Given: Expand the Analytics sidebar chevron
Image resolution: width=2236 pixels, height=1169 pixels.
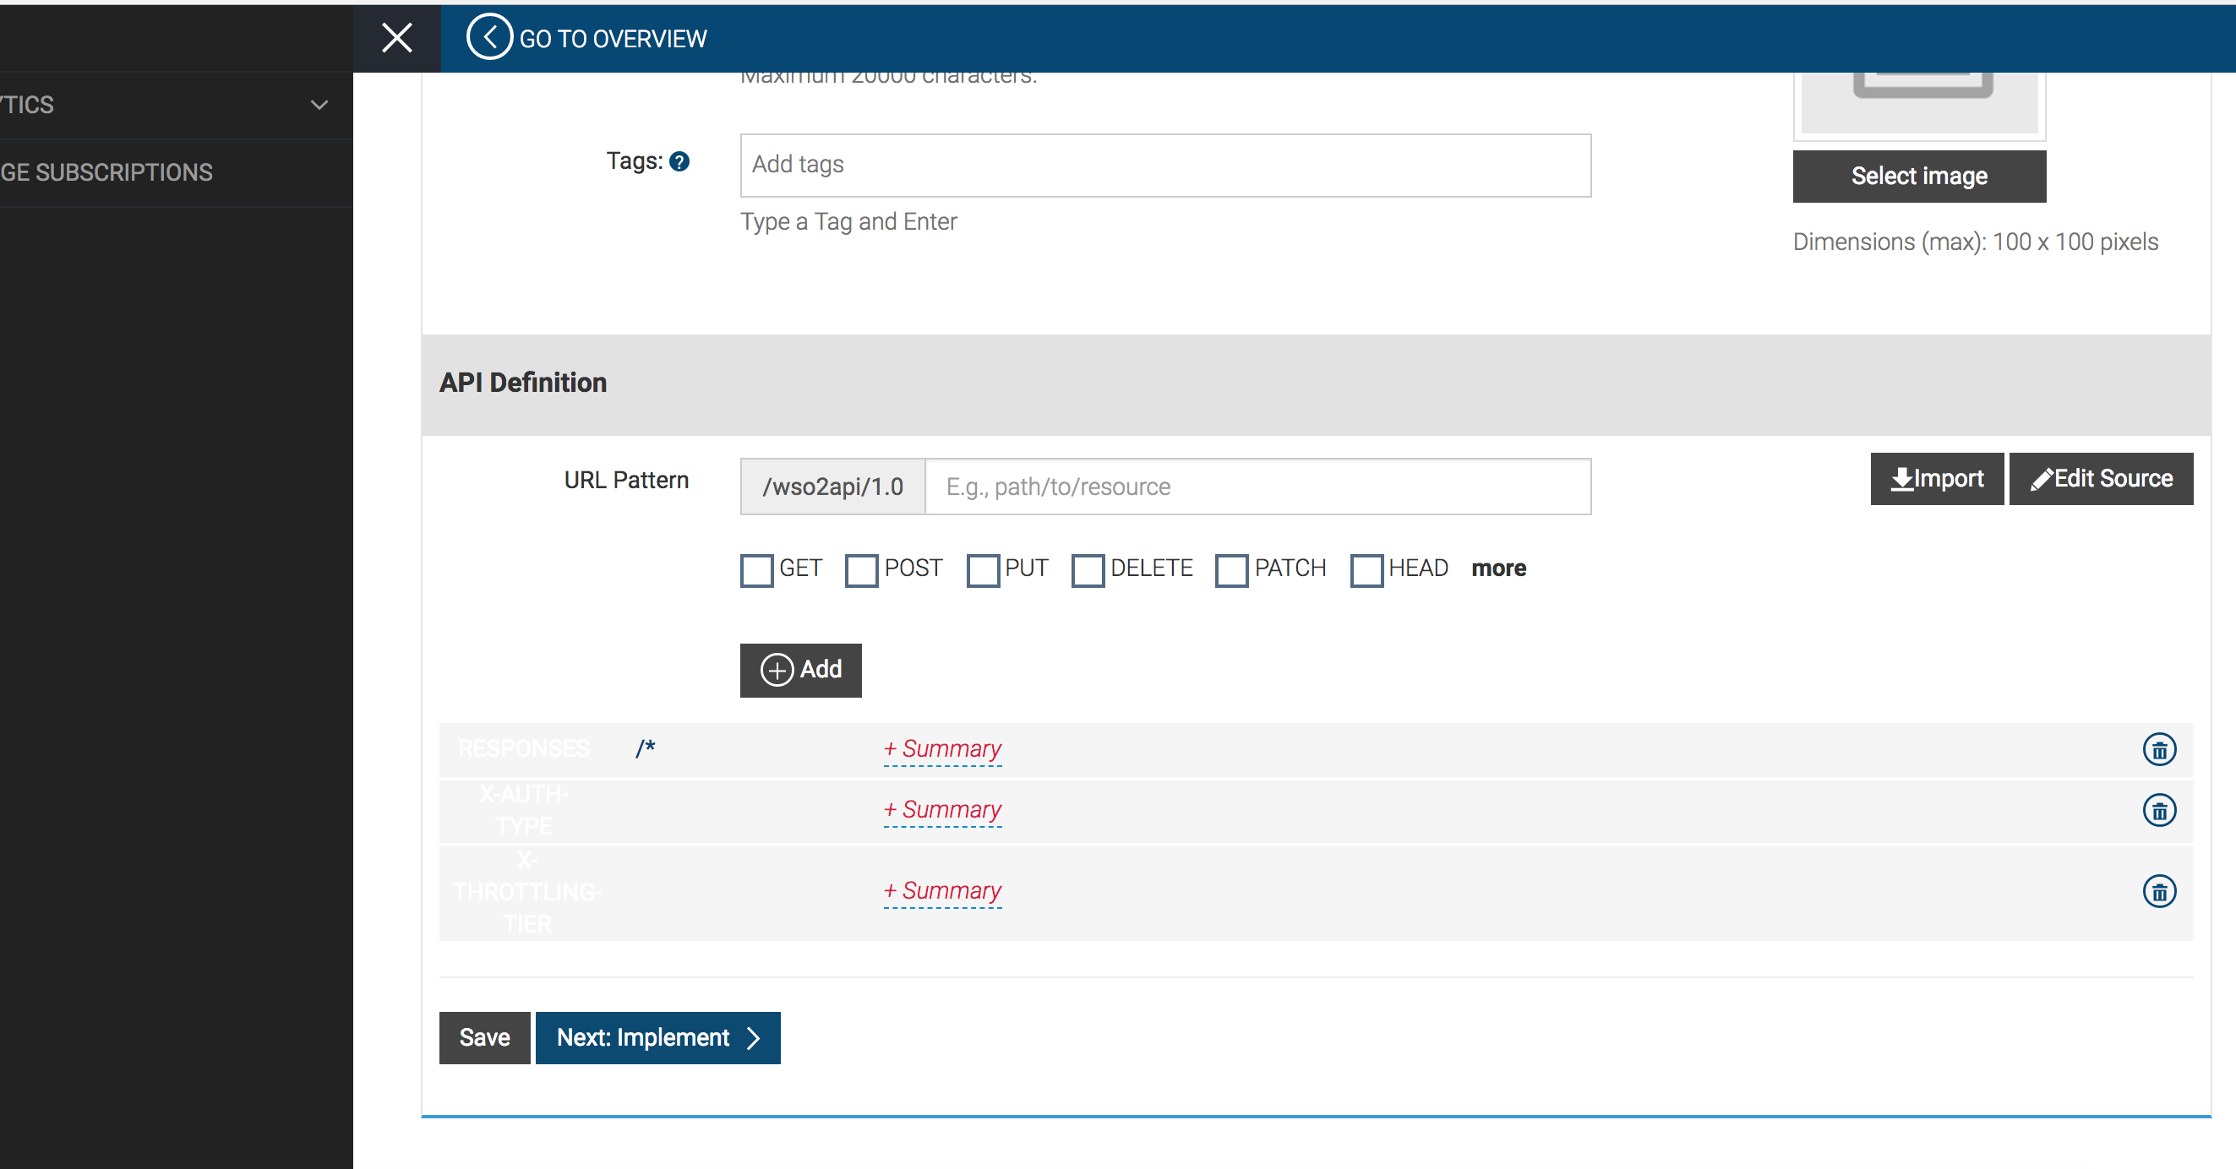Looking at the screenshot, I should (319, 105).
